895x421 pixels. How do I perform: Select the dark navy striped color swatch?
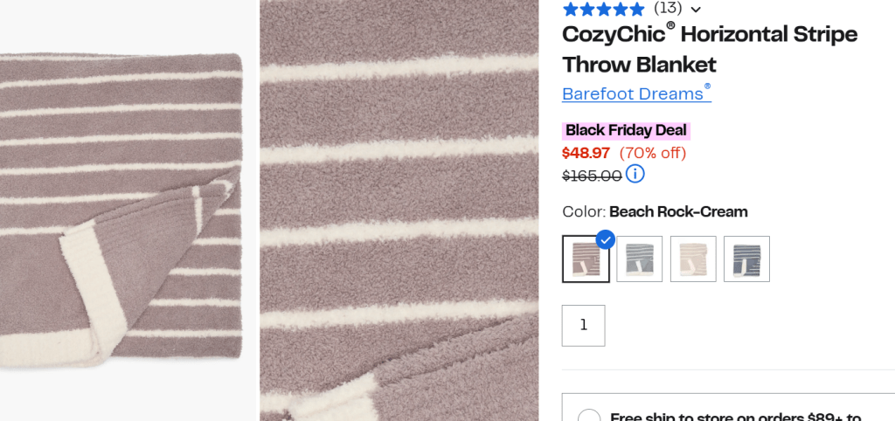746,259
